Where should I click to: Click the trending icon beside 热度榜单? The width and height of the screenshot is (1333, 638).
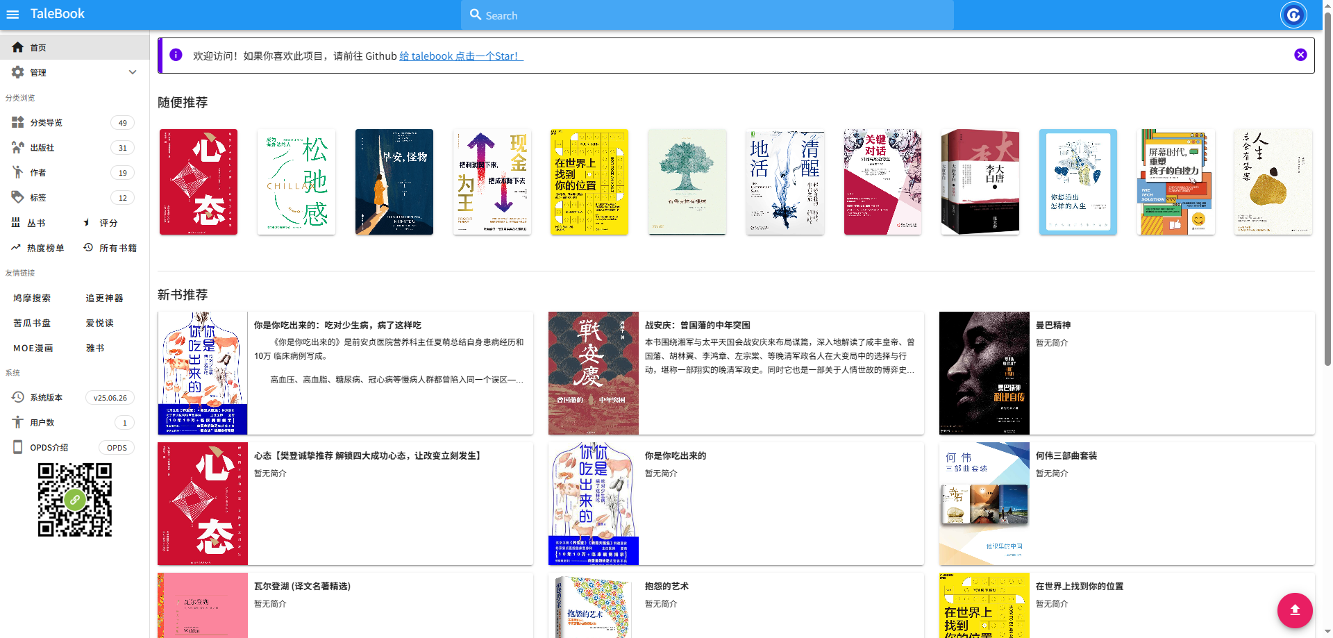[16, 247]
